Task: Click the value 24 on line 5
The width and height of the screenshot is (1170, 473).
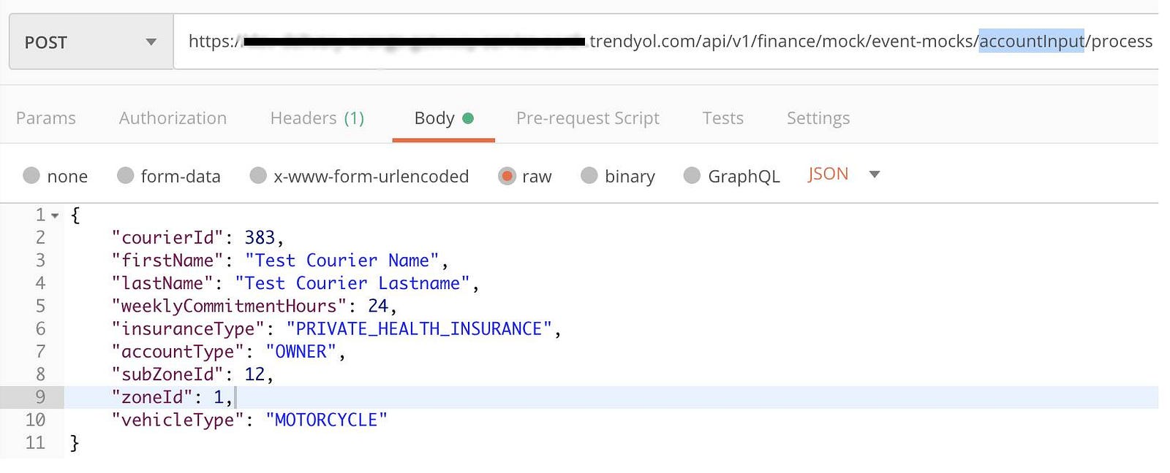Action: (x=378, y=306)
